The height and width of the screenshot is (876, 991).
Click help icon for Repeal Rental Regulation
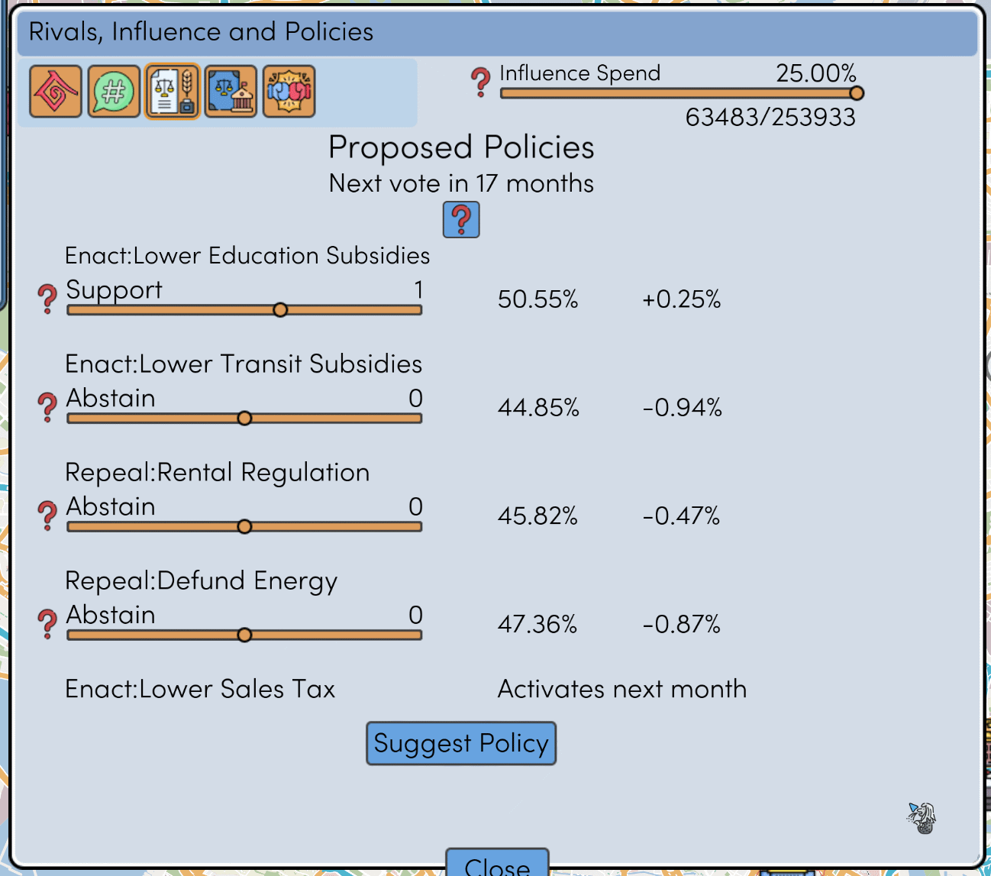(x=47, y=516)
